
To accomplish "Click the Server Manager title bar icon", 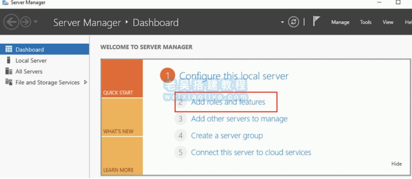I will (5, 3).
